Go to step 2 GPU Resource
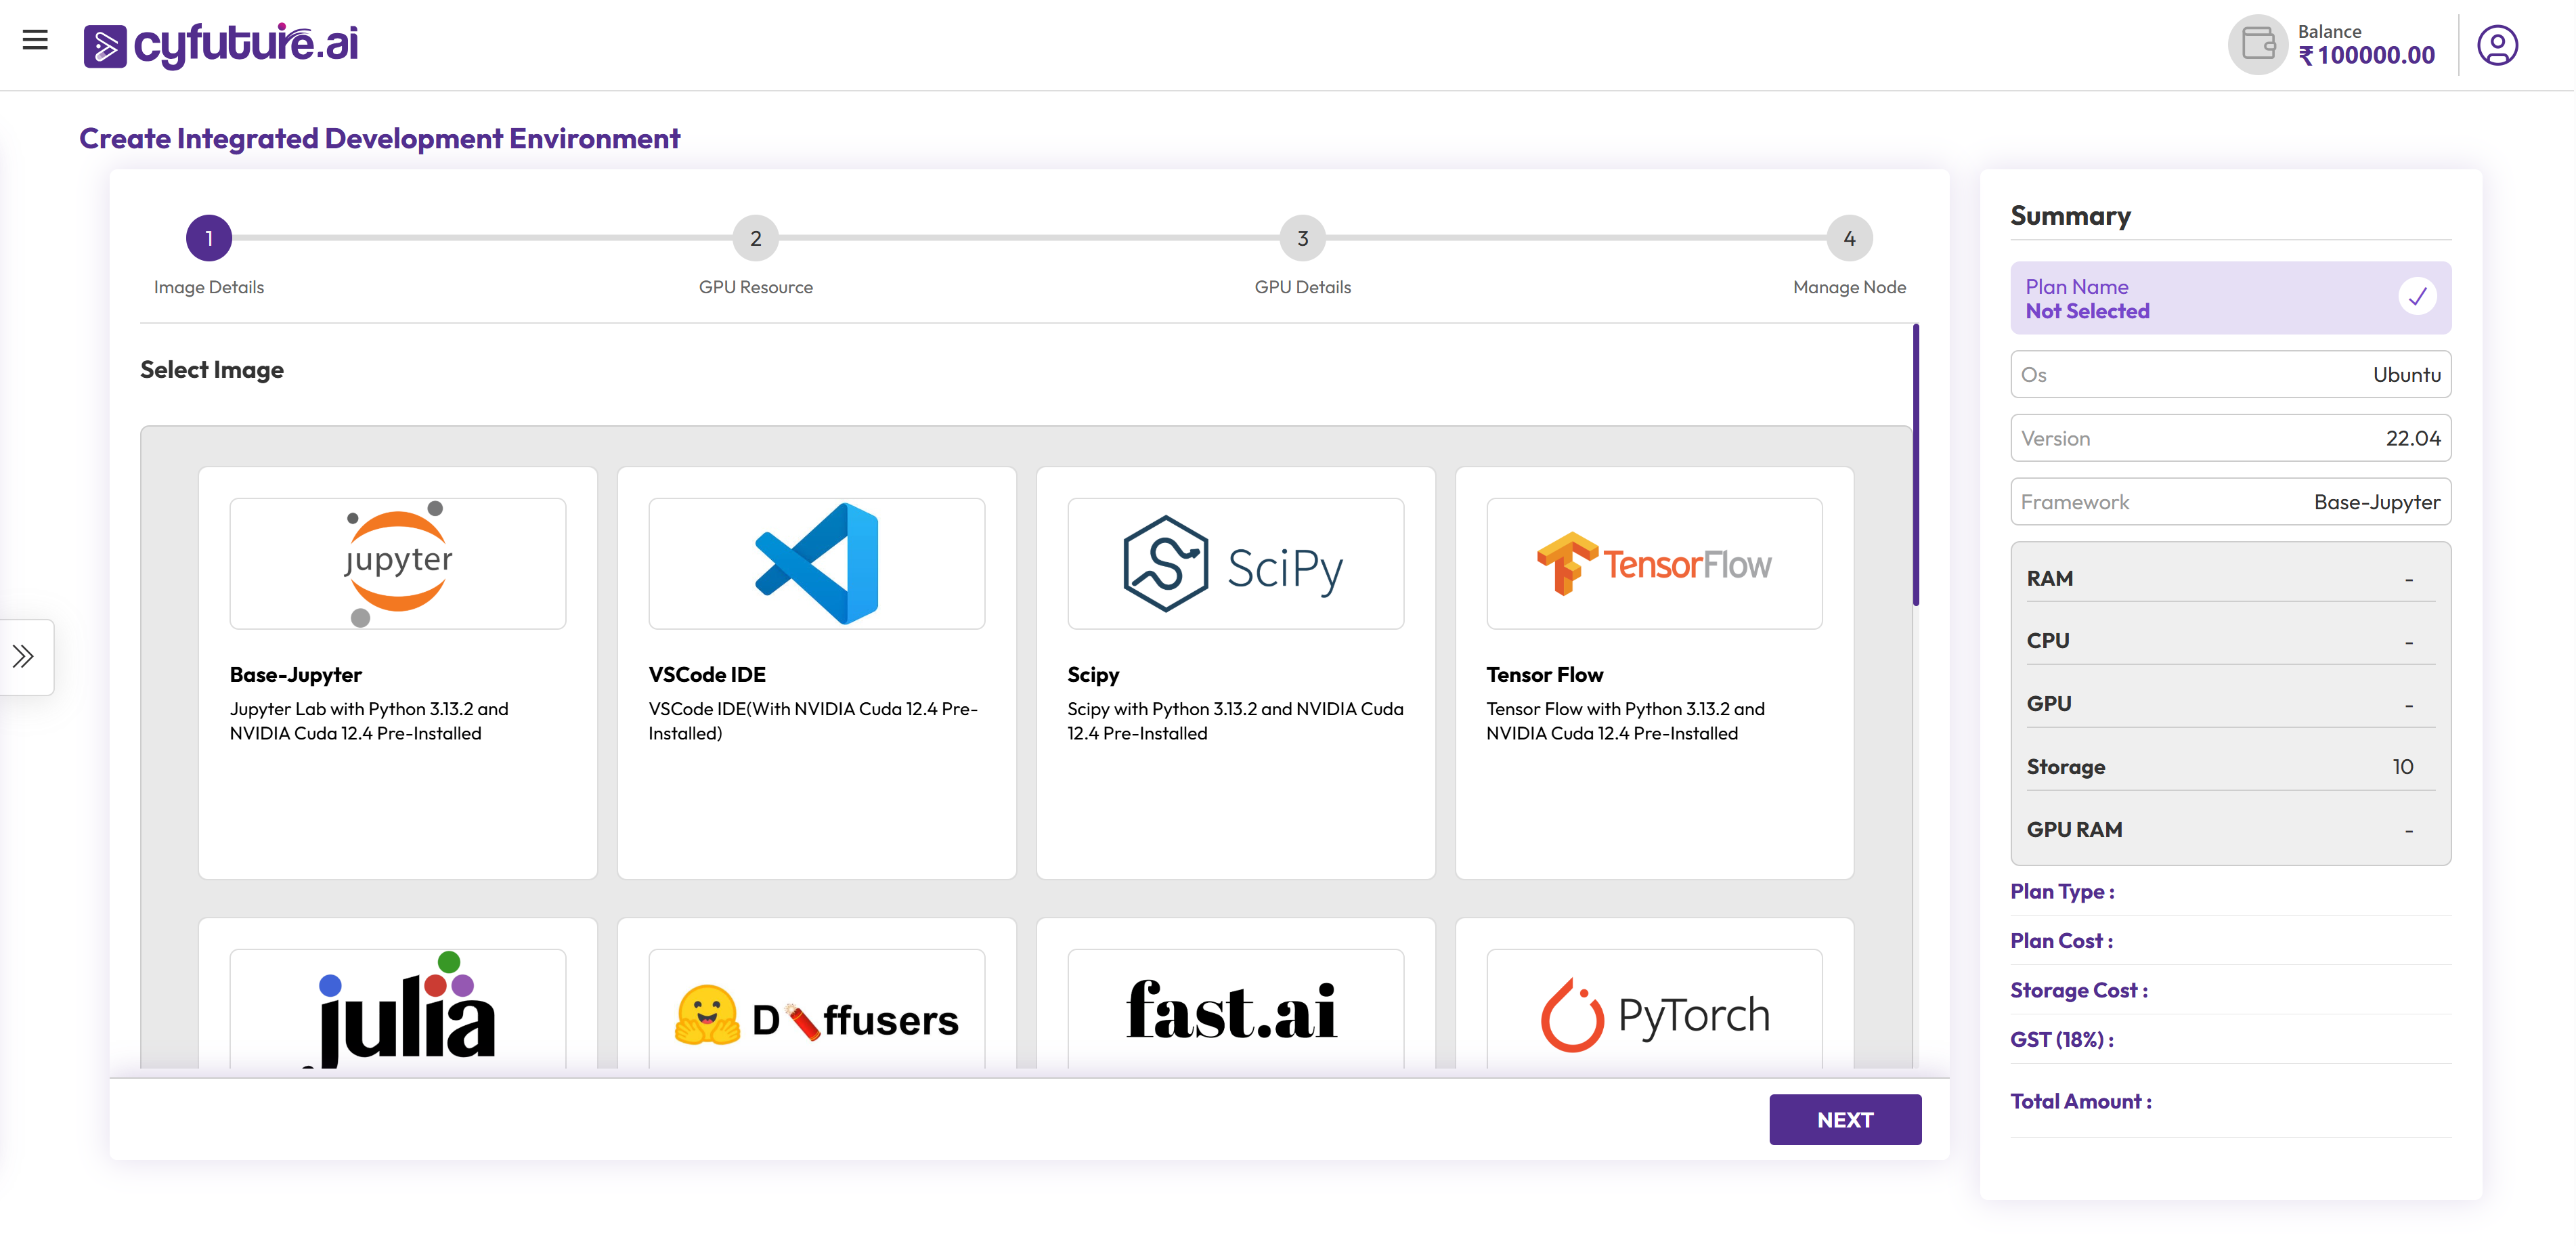2576x1246 pixels. pyautogui.click(x=755, y=238)
